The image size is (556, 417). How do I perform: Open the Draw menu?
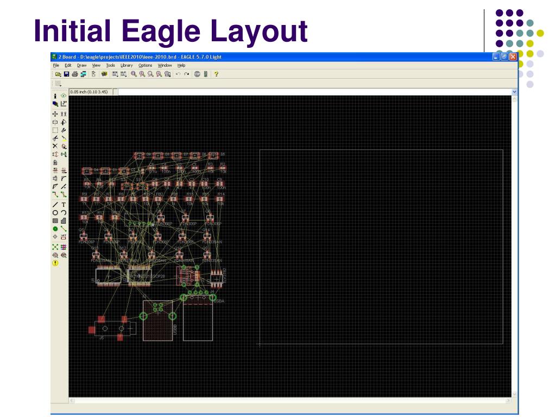[82, 66]
